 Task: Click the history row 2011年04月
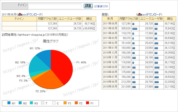139,33
